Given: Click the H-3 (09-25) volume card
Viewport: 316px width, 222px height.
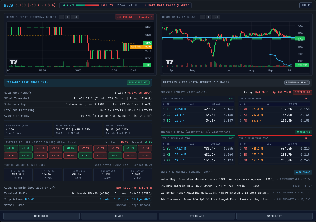Looking at the screenshot, I should point(78,175).
